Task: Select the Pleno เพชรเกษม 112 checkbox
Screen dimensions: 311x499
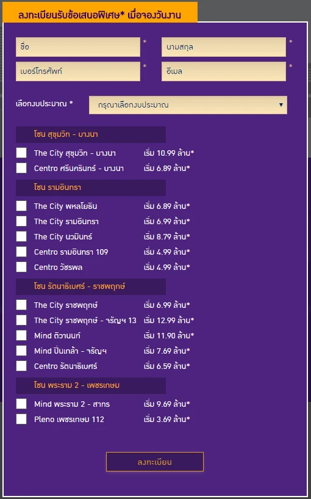Action: pos(21,419)
